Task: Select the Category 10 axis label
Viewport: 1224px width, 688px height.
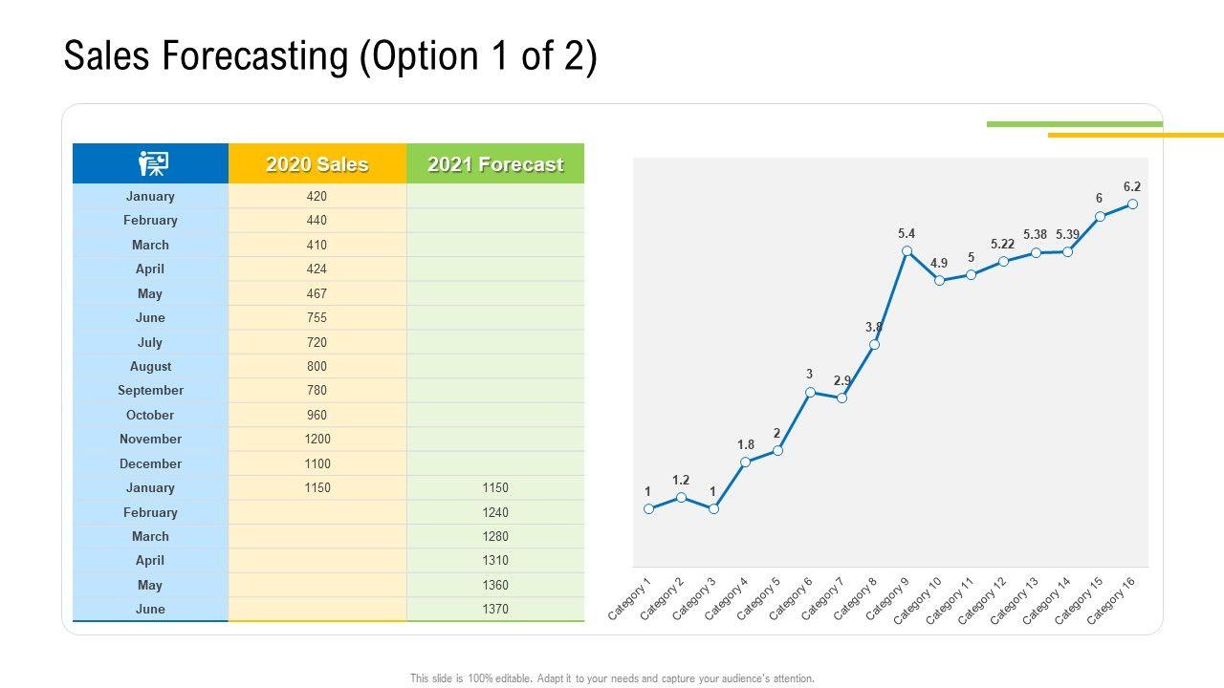Action: click(921, 599)
